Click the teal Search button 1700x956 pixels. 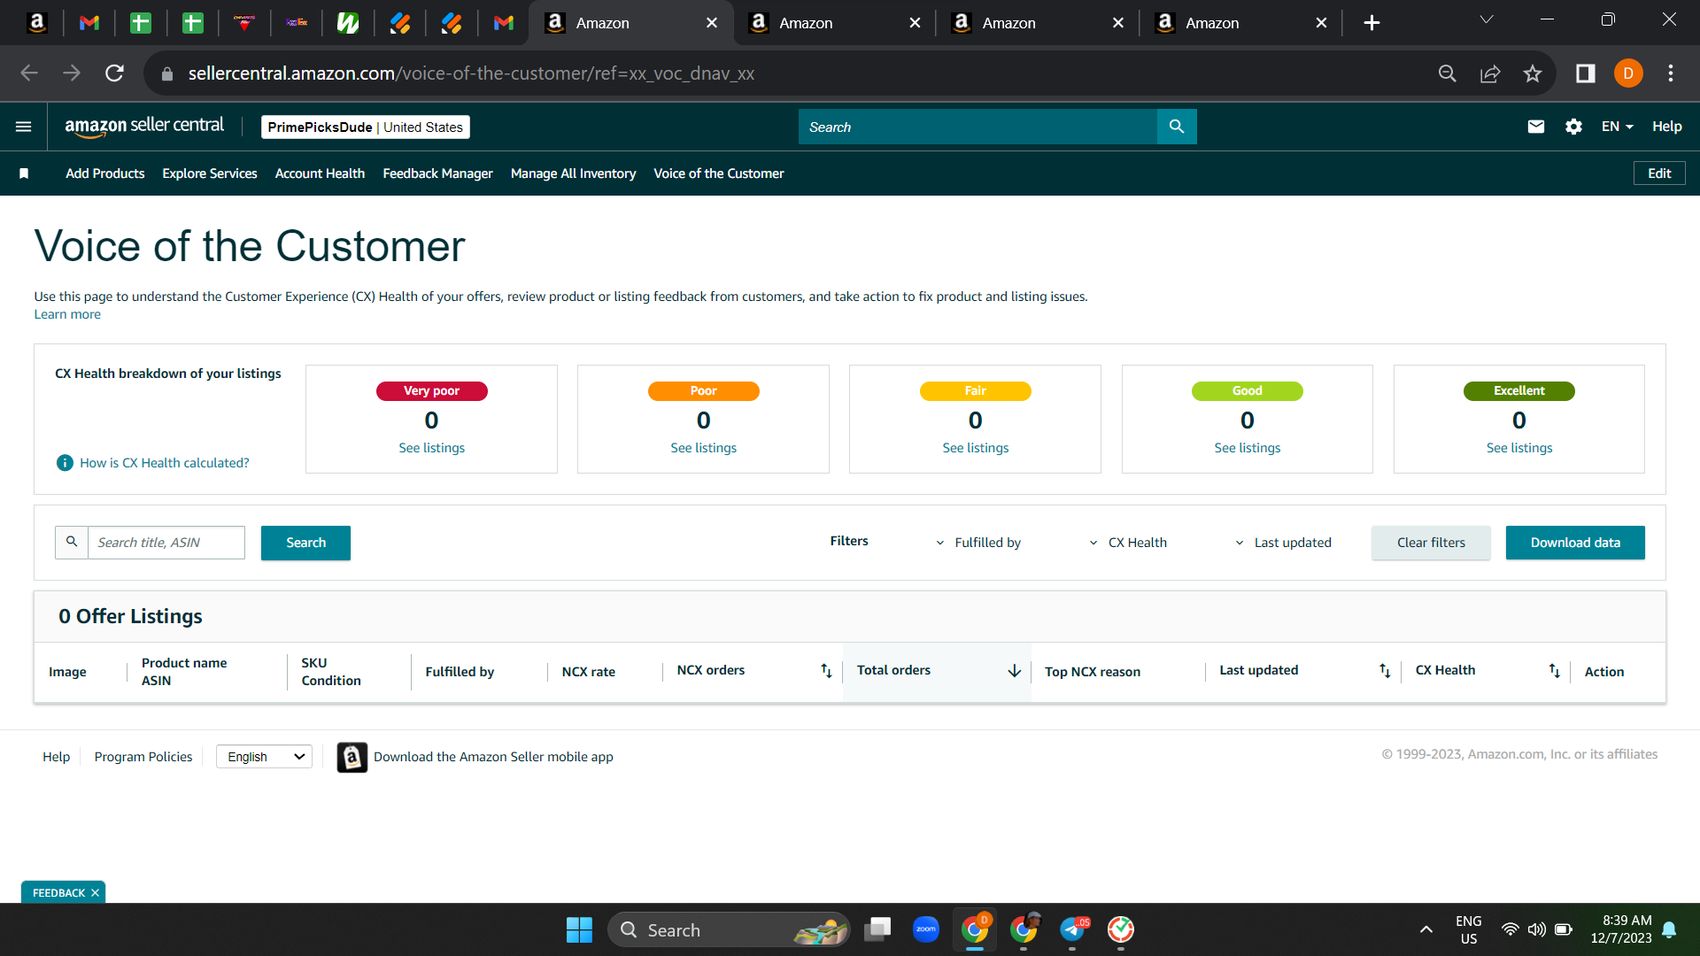[x=305, y=543]
